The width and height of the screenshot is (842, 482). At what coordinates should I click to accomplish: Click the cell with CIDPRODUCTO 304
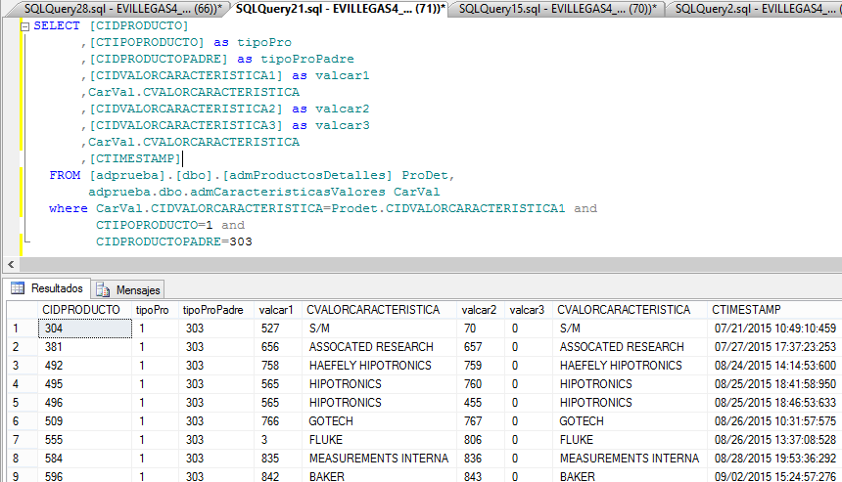coord(85,329)
